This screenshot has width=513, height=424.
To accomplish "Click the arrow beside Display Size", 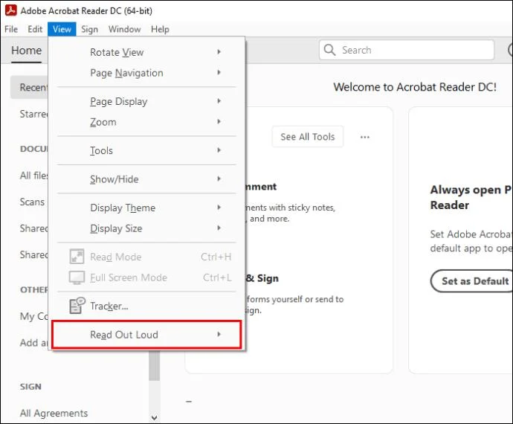I will 219,228.
